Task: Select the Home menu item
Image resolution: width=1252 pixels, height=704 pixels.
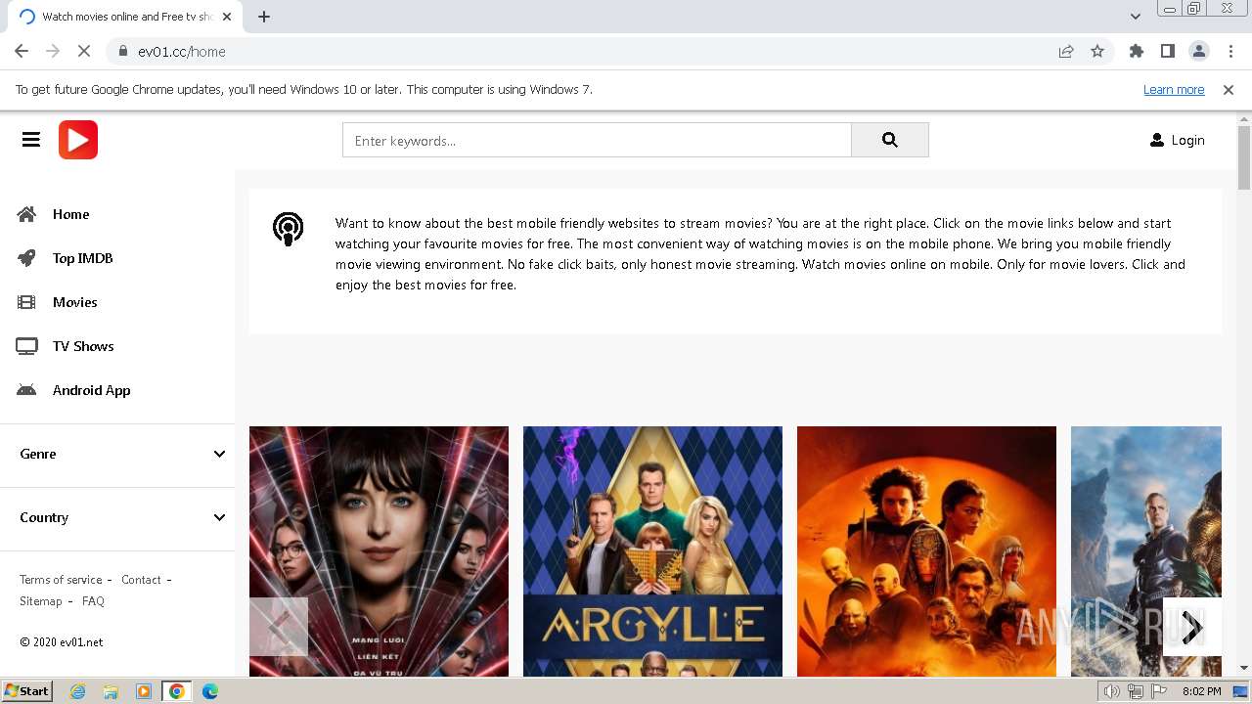Action: (70, 214)
